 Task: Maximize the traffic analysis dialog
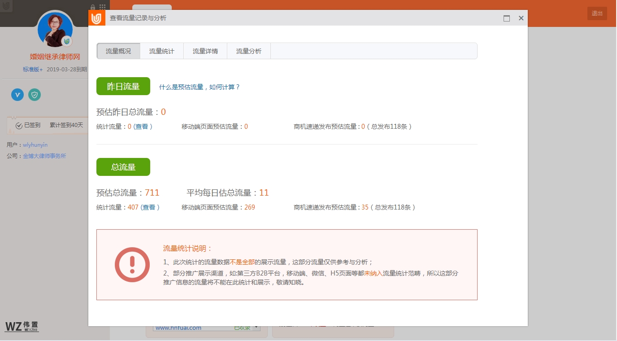point(507,18)
